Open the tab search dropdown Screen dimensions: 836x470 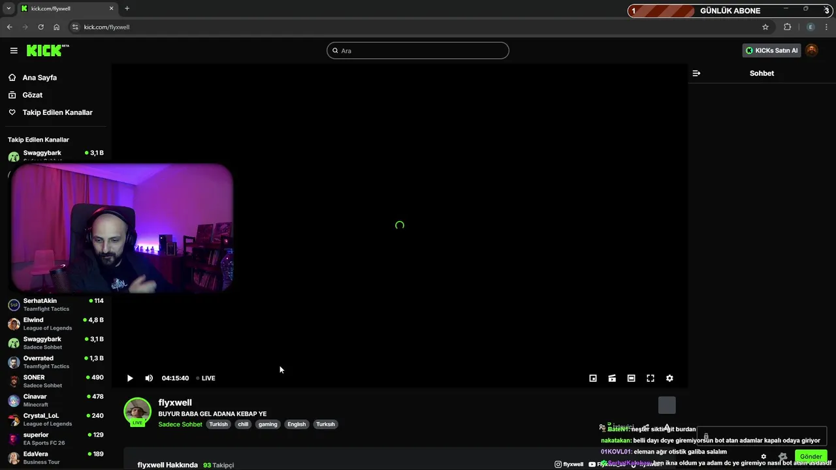point(8,8)
